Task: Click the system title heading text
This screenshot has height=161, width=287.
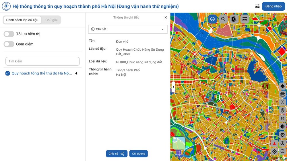Action: point(96,6)
